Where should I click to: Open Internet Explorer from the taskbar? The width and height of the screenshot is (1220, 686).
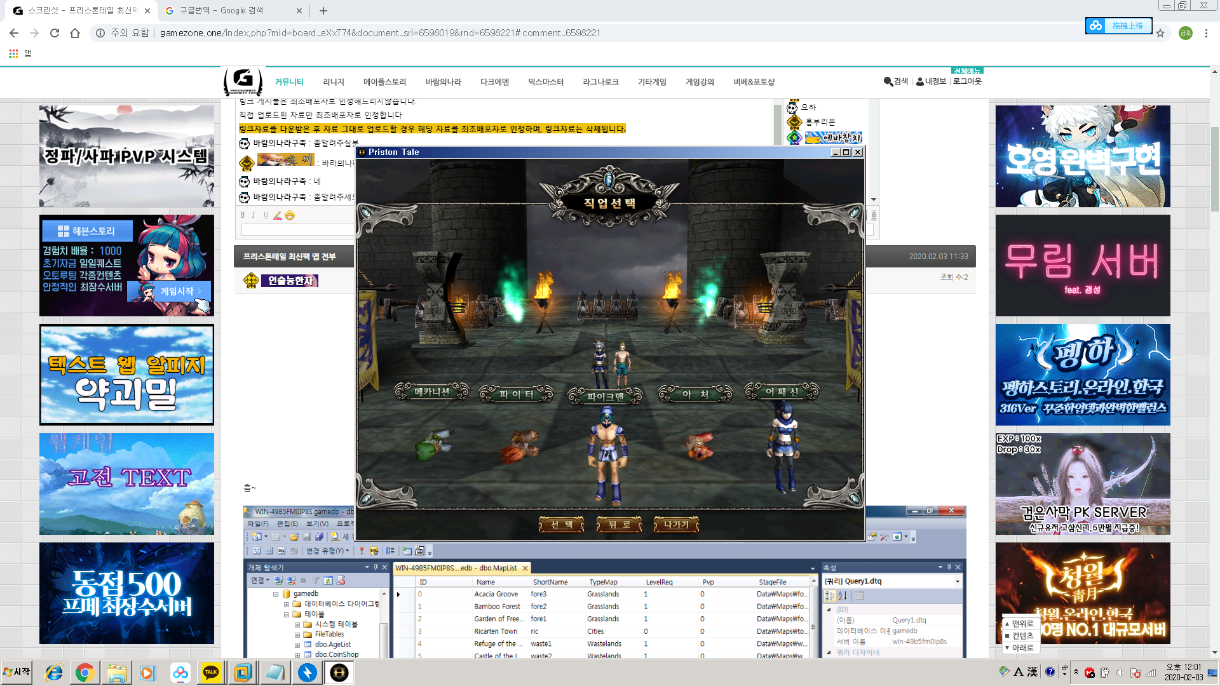pos(54,673)
